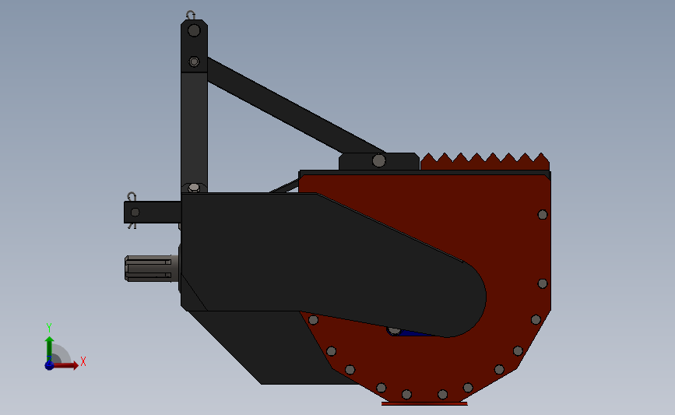
Task: Select the splined PTO shaft
Action: pyautogui.click(x=152, y=268)
